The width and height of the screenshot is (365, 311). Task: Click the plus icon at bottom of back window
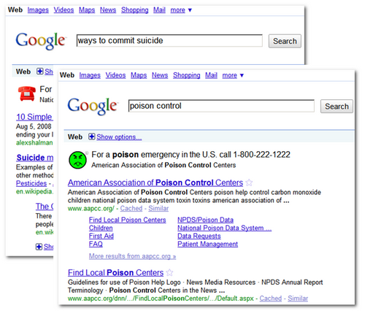39,247
